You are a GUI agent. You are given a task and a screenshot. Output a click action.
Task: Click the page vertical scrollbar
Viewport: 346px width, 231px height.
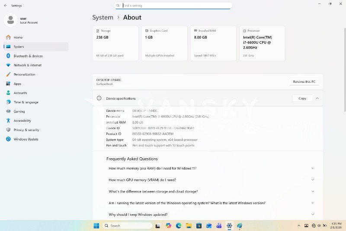tap(345, 70)
